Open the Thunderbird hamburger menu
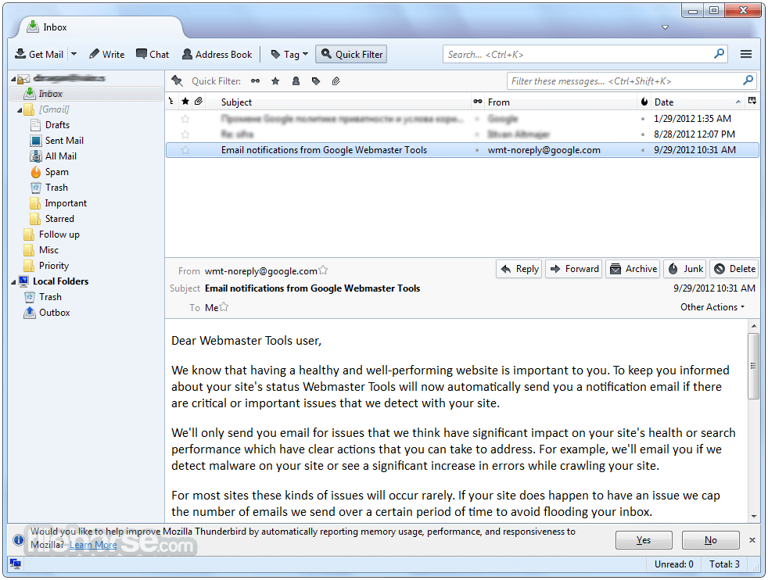The image size is (768, 580). pos(746,55)
